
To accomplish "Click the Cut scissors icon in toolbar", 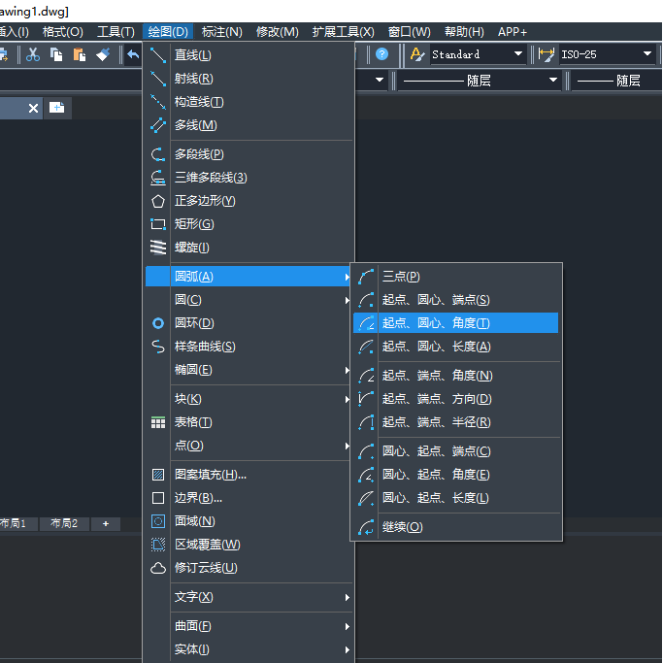I will click(33, 54).
